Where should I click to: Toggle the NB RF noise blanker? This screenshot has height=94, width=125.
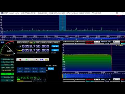point(27,69)
